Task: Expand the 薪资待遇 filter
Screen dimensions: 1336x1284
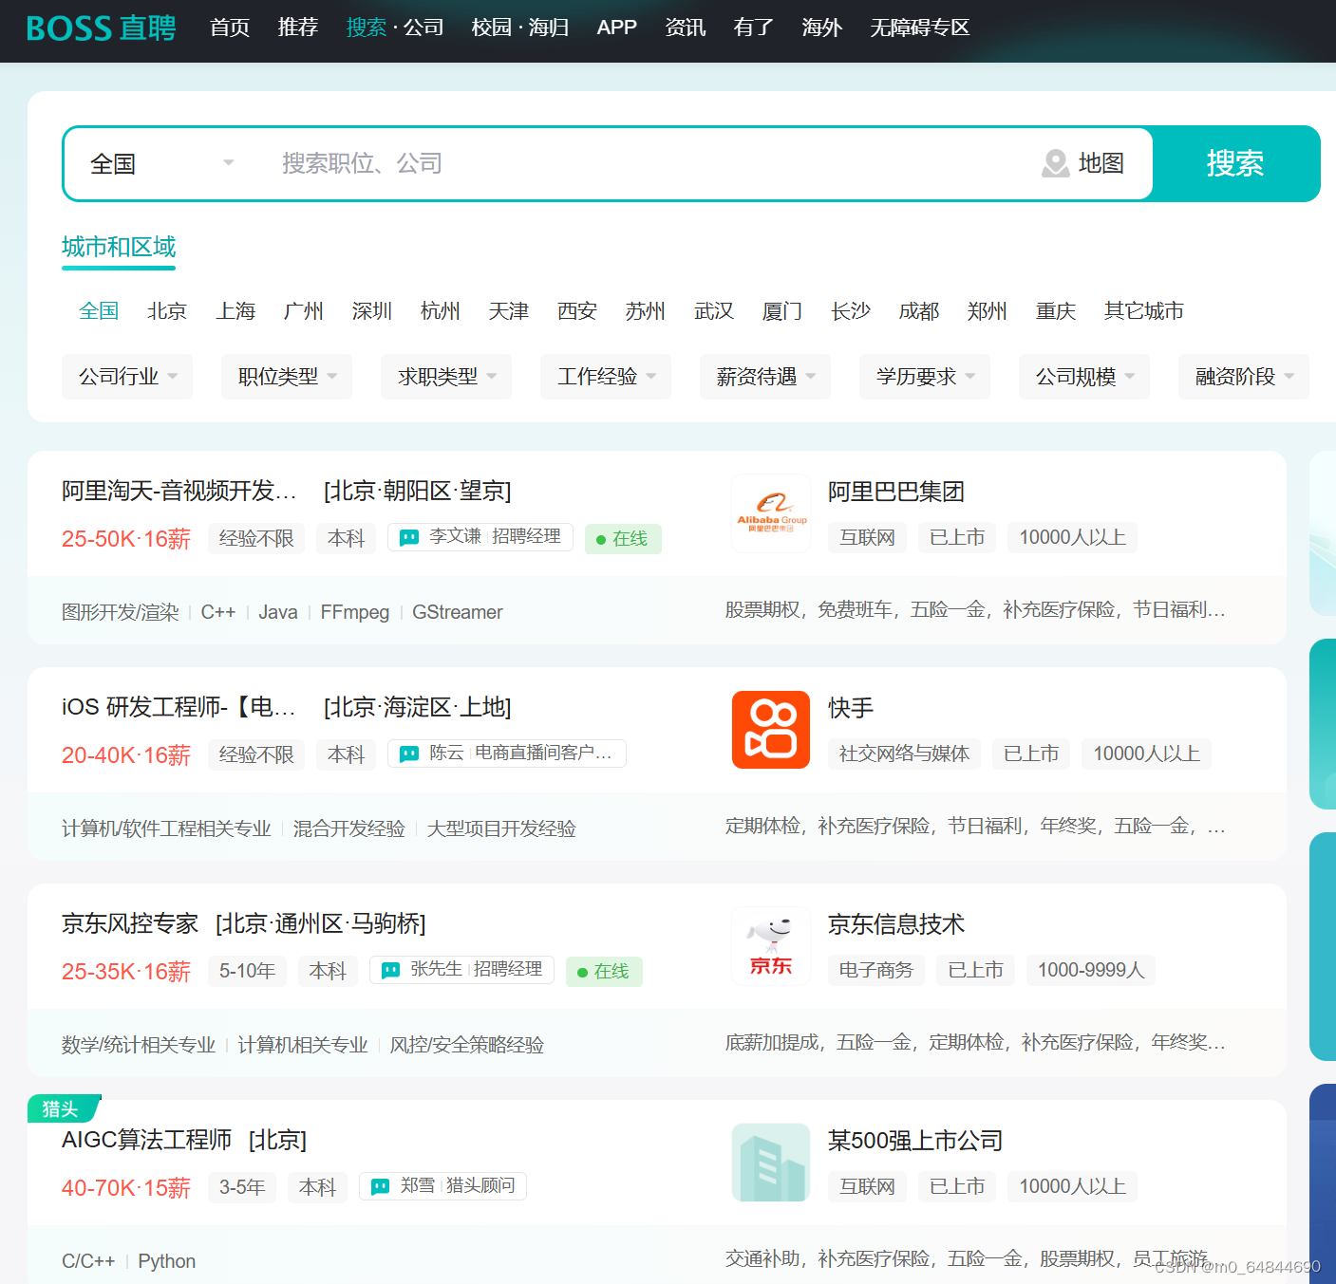Action: click(x=765, y=377)
